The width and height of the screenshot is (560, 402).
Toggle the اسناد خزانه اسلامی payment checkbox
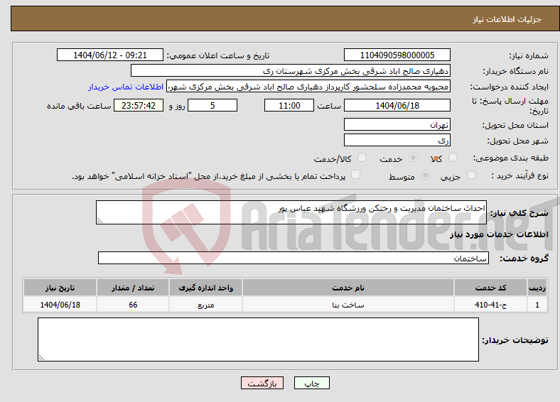tap(356, 175)
